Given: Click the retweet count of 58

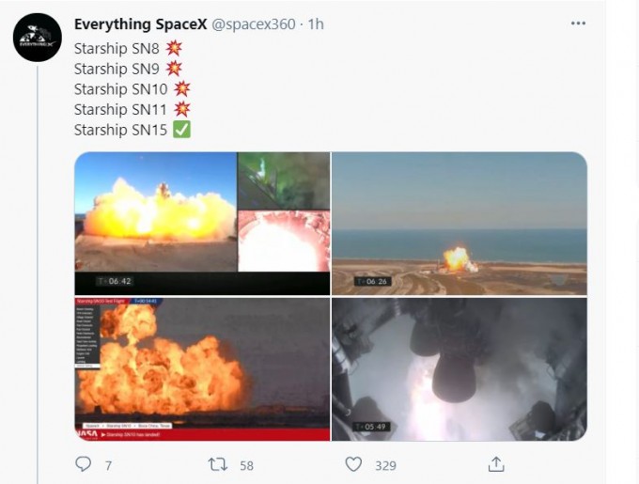Looking at the screenshot, I should coord(246,465).
